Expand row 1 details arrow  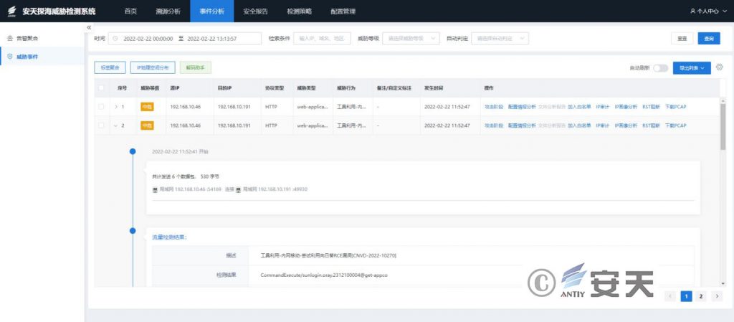pyautogui.click(x=116, y=106)
